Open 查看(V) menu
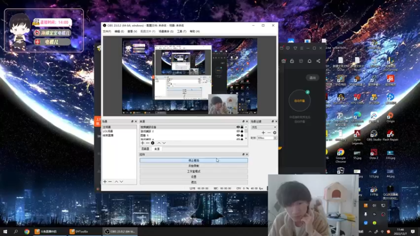 pos(132,31)
